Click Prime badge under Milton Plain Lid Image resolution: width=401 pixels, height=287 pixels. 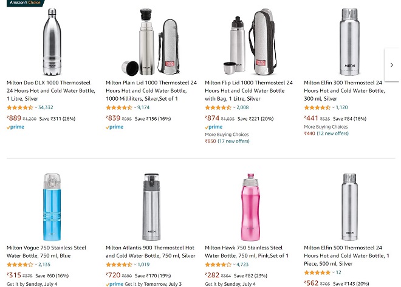[114, 127]
